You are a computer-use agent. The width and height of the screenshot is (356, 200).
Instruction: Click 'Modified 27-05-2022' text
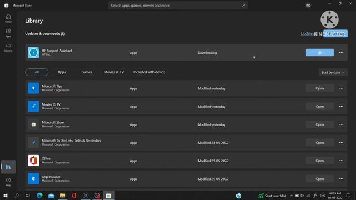(x=212, y=161)
